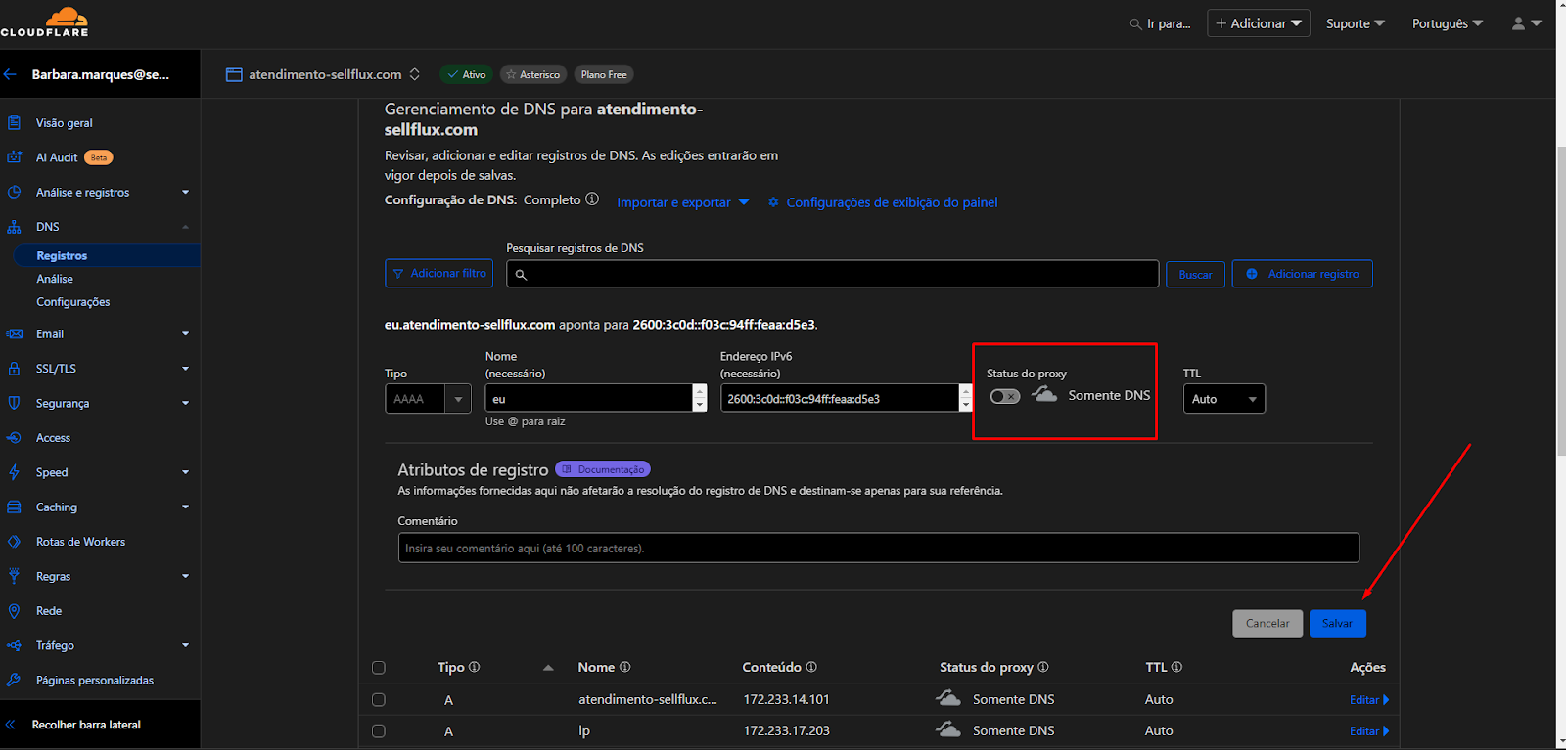Screen dimensions: 1566x750
Task: Click the Tráfego sidebar icon
Action: [x=14, y=645]
